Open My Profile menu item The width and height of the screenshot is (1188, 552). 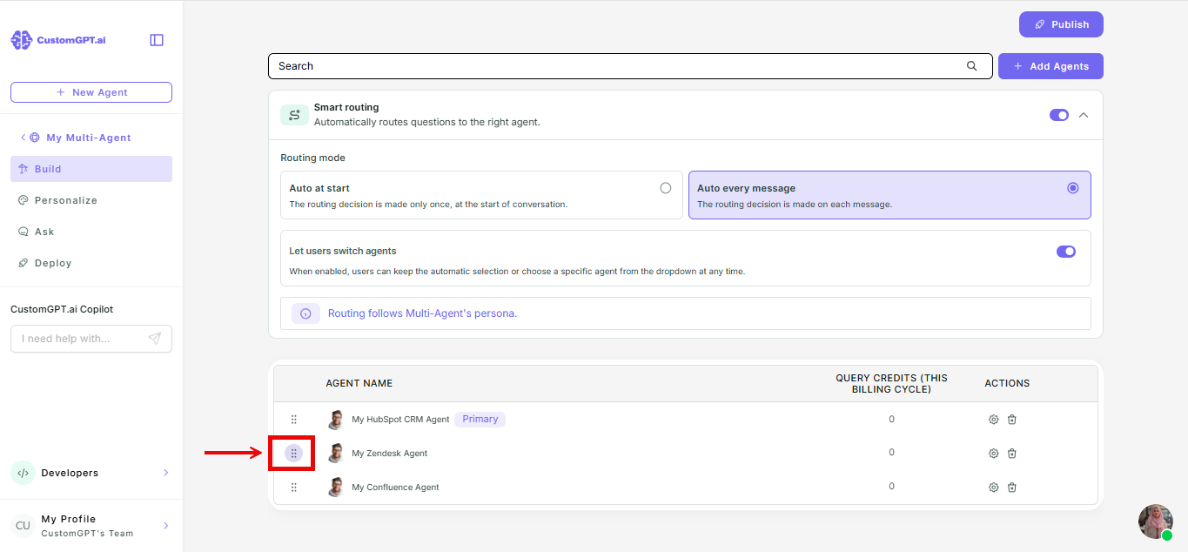(x=91, y=526)
